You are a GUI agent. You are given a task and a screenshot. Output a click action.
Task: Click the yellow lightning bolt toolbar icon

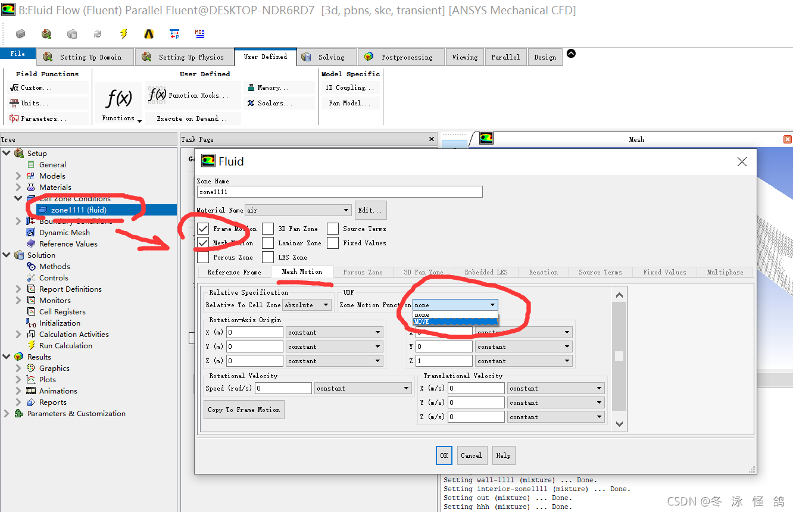click(x=123, y=34)
